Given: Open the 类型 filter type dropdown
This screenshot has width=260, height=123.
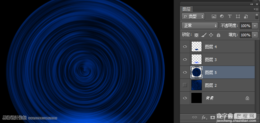Looking at the screenshot, I should [193, 16].
